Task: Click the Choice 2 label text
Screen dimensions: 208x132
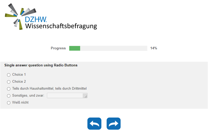Action: [x=19, y=82]
